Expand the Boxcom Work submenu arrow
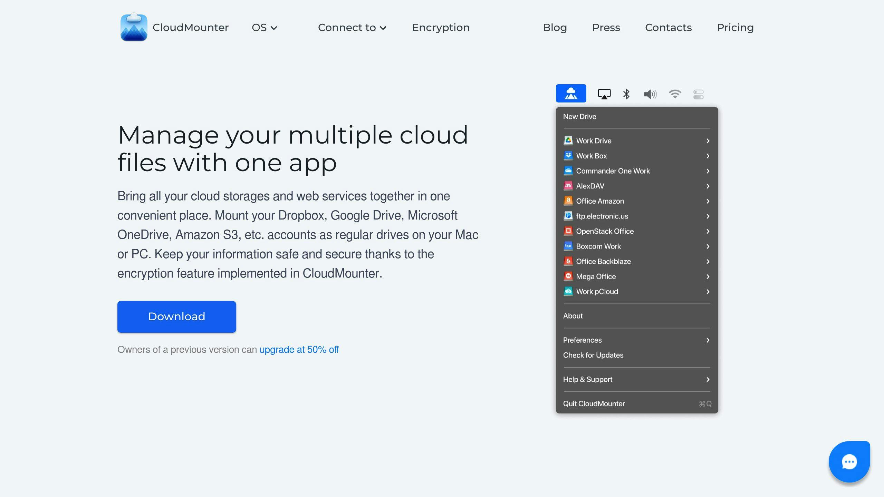Screen dimensions: 884x497 click(708, 246)
